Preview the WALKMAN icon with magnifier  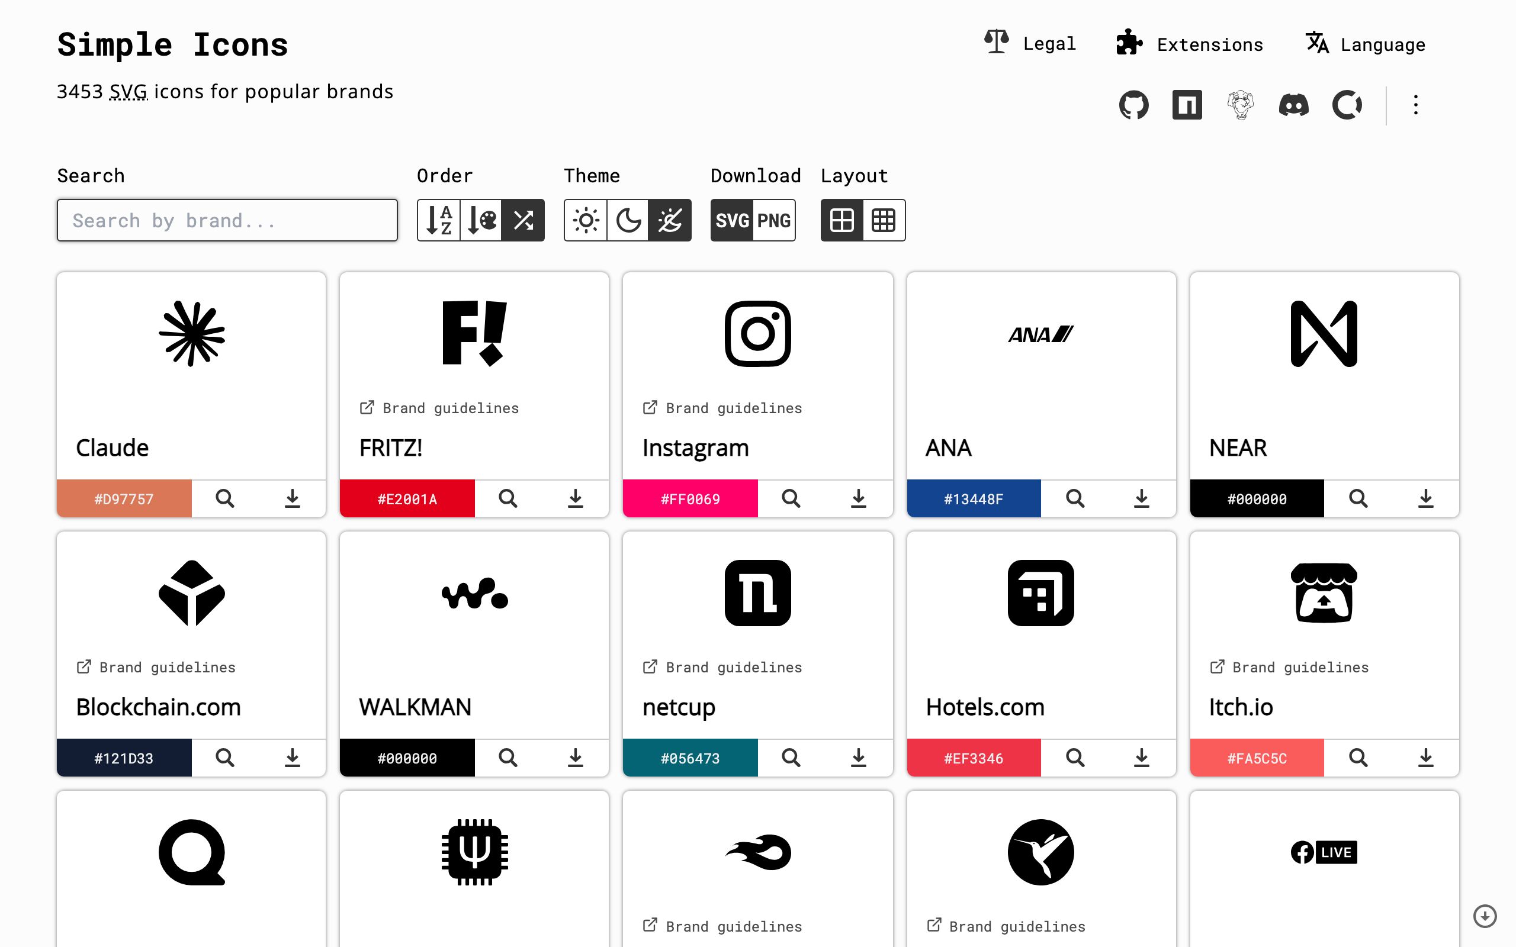point(508,758)
